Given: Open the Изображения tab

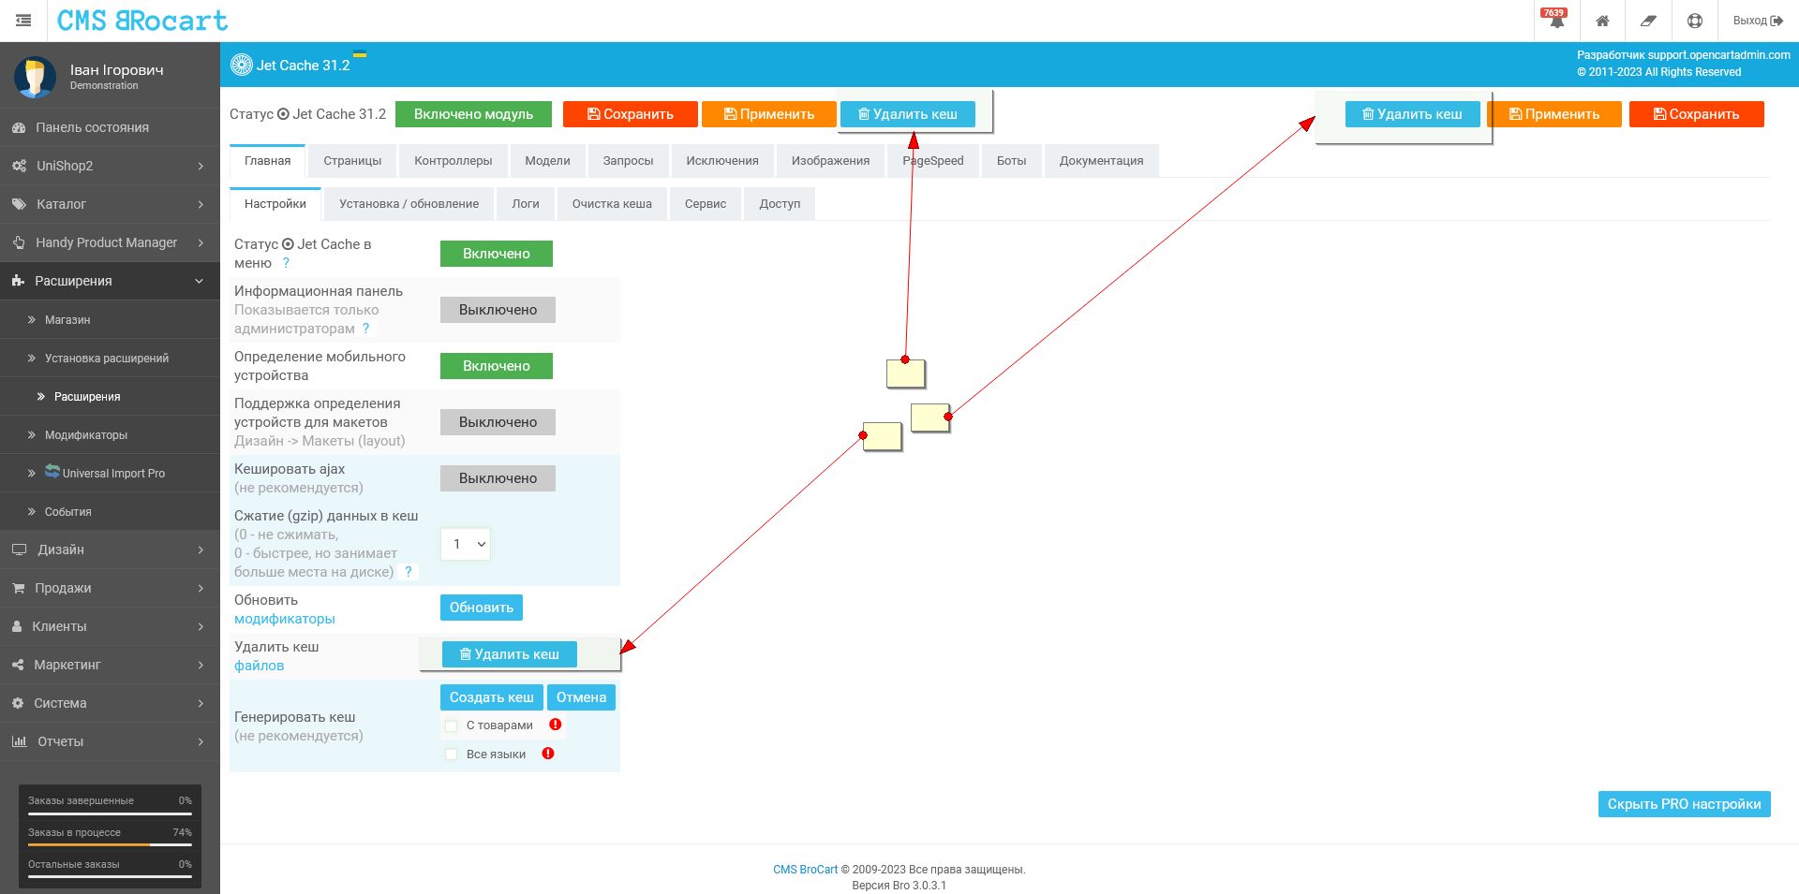Looking at the screenshot, I should point(830,161).
